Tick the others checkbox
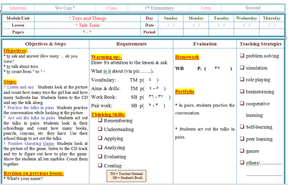Screen dimensions: 288x185 (x=242, y=162)
